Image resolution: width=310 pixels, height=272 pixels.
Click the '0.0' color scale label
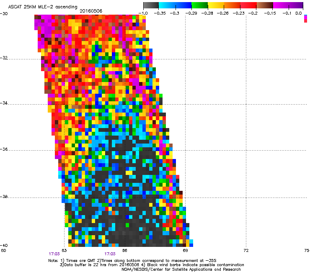point(299,13)
